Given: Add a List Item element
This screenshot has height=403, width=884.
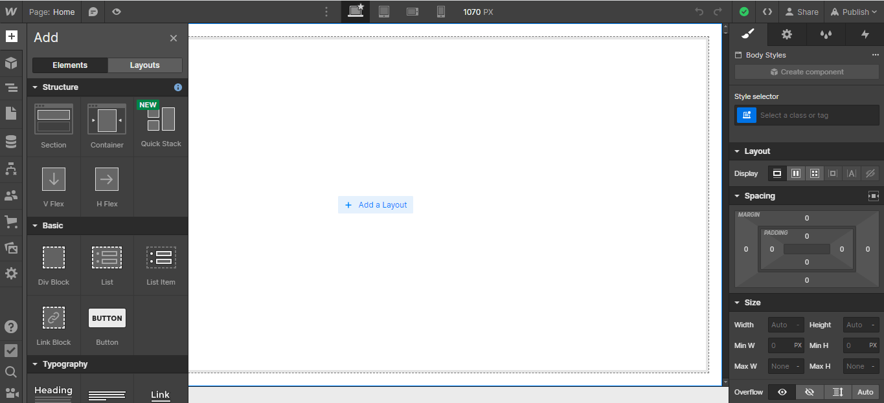Looking at the screenshot, I should pos(161,265).
